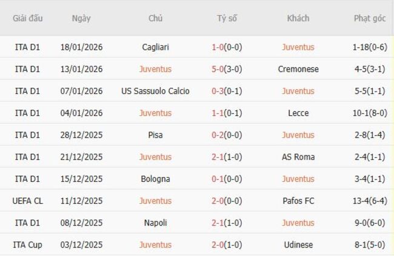The image size is (394, 256).
Task: Select the Phạt góc column header
Action: click(x=369, y=18)
